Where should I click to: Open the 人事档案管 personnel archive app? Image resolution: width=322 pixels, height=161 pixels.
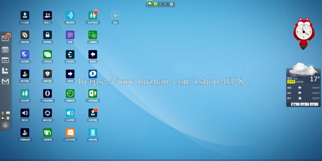click(93, 93)
